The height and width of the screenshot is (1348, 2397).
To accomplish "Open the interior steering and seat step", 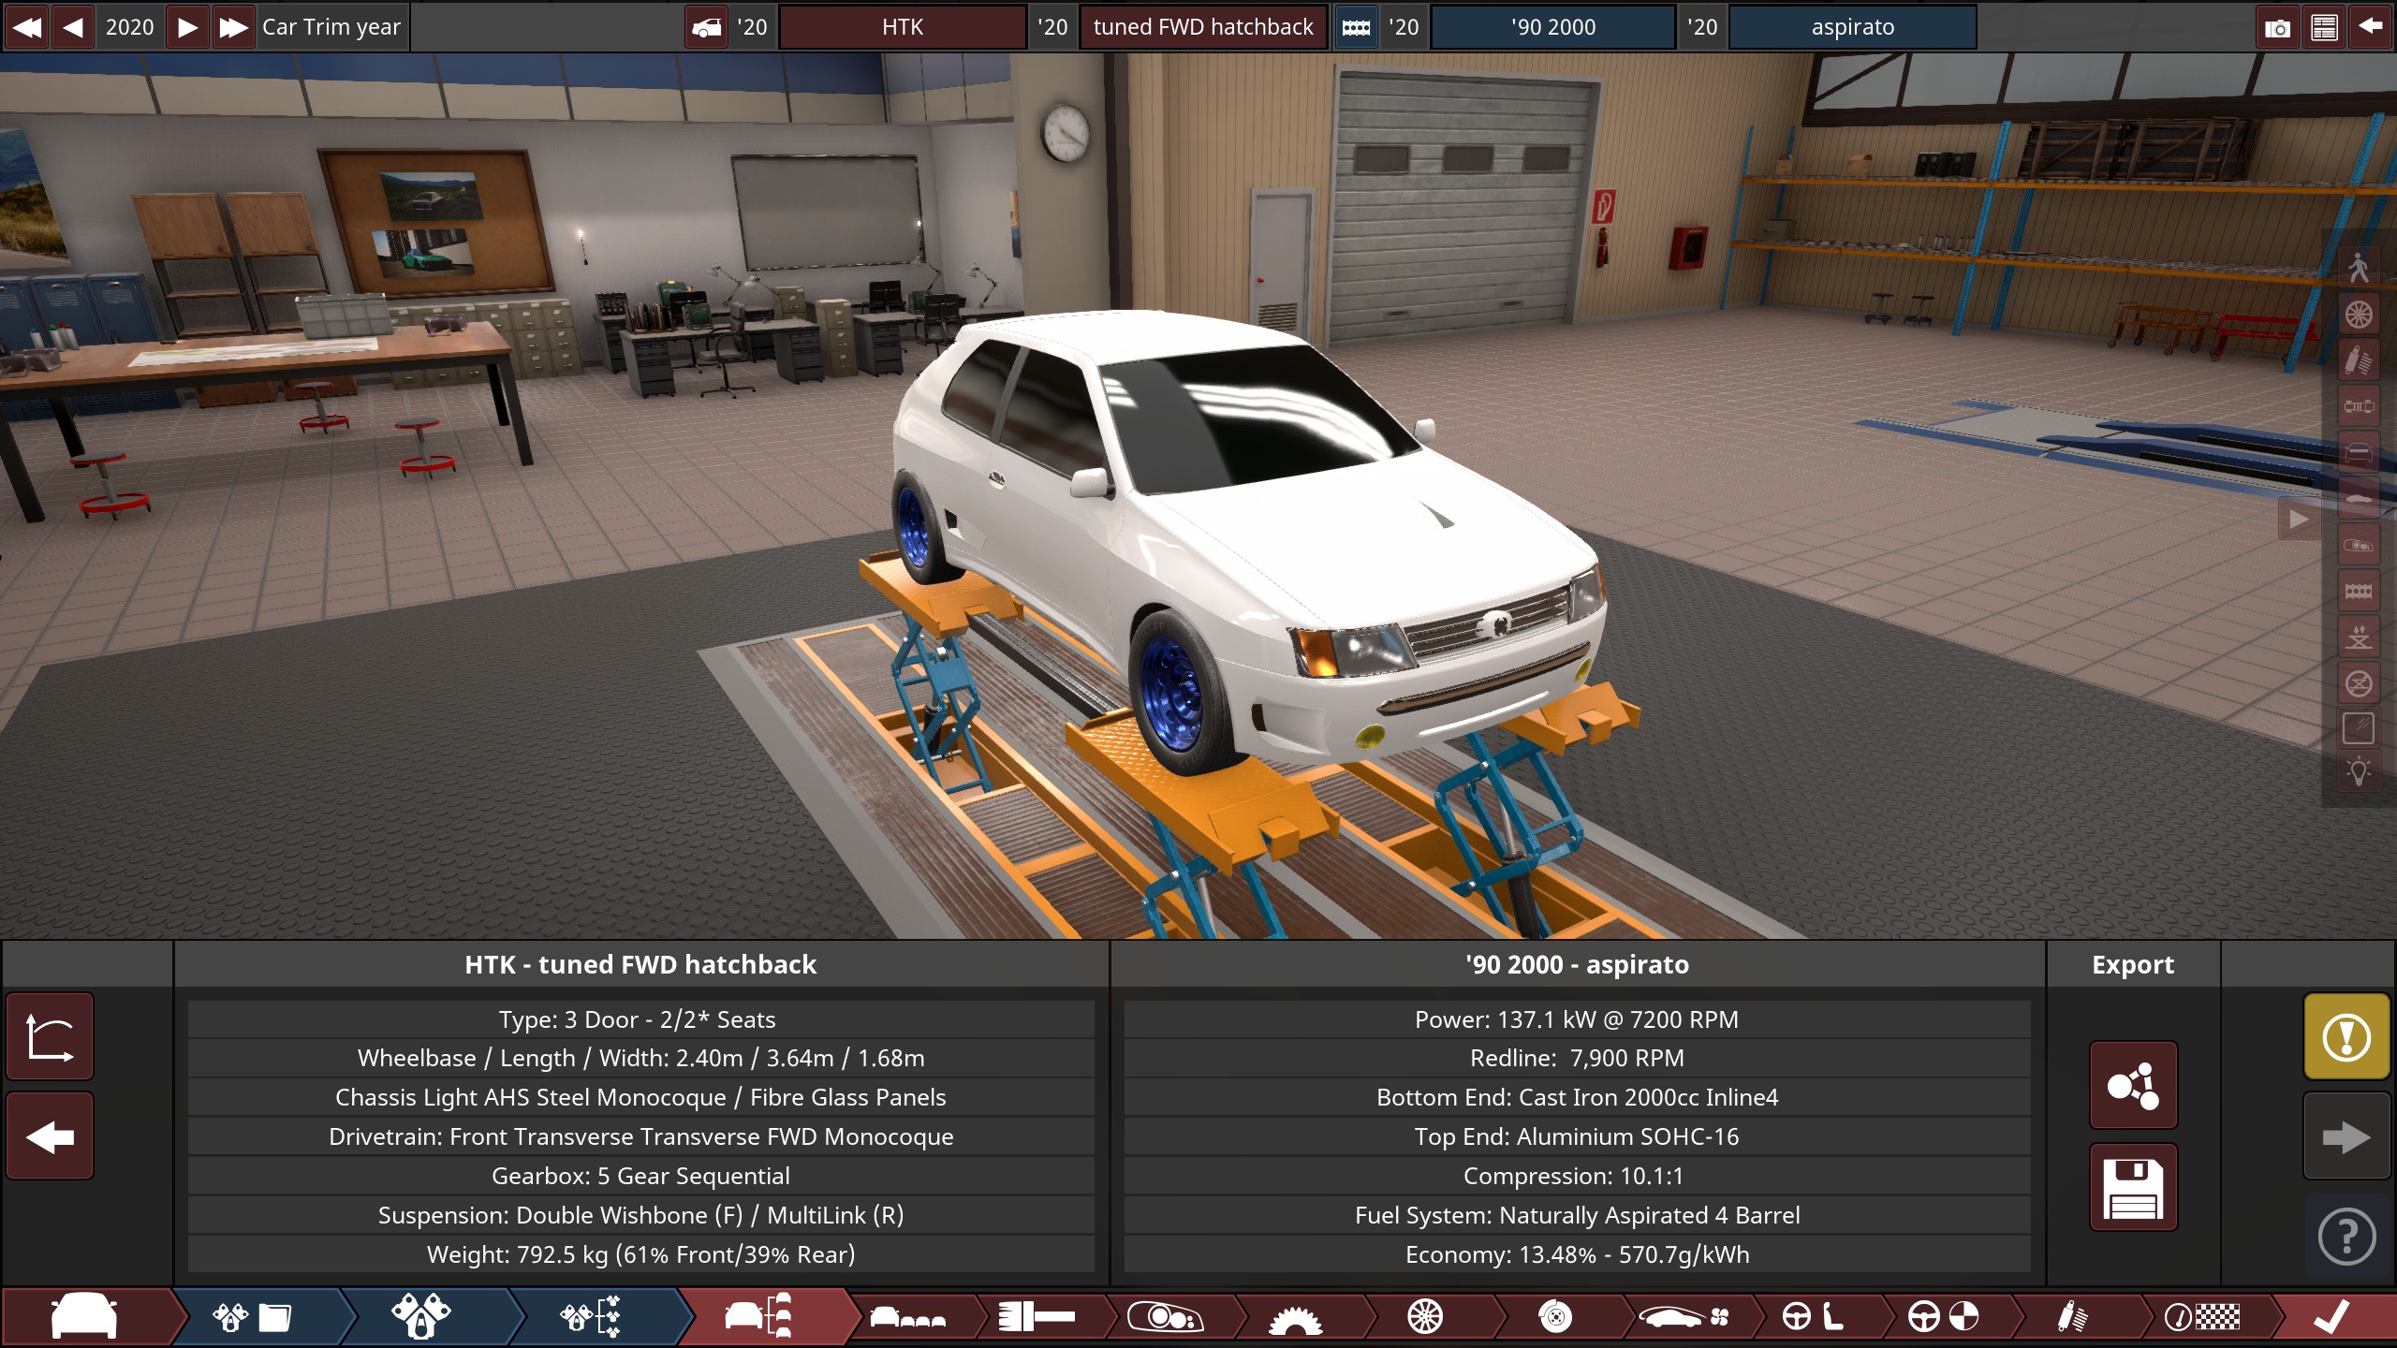I will click(1814, 1317).
